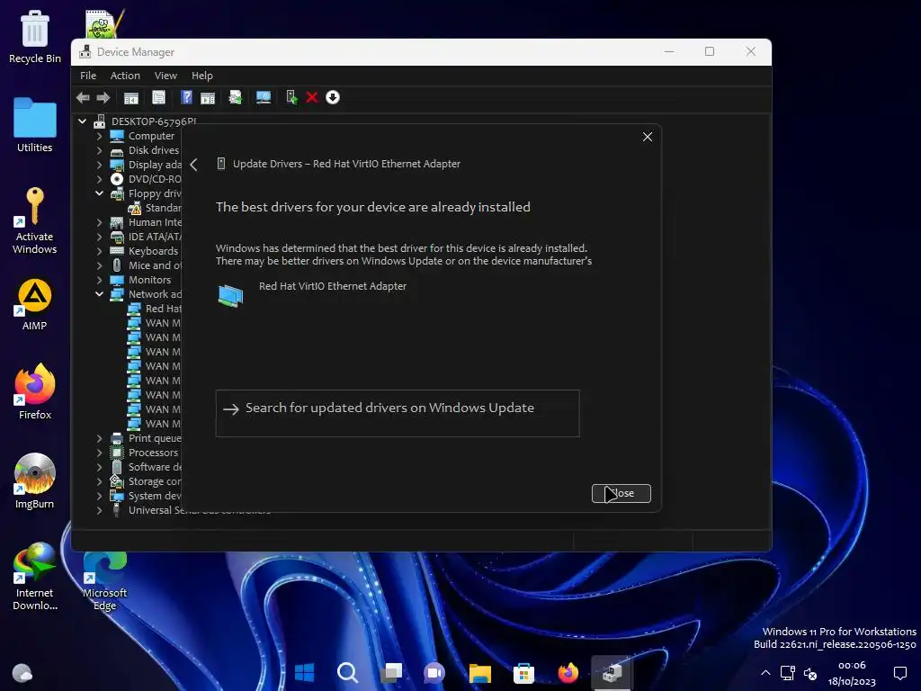921x691 pixels.
Task: Click the Show/Hide Console Tree toolbar icon
Action: click(x=131, y=97)
